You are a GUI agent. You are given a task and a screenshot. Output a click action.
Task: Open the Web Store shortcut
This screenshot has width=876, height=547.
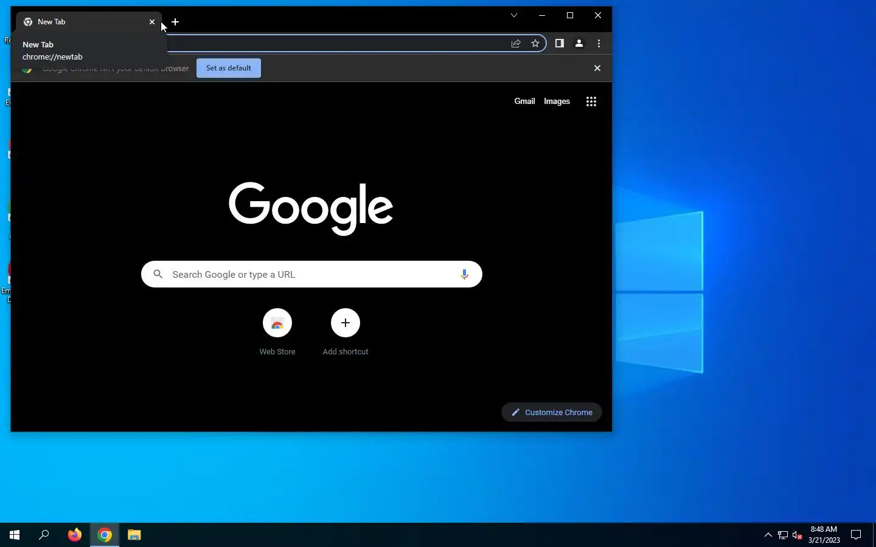[x=277, y=332]
